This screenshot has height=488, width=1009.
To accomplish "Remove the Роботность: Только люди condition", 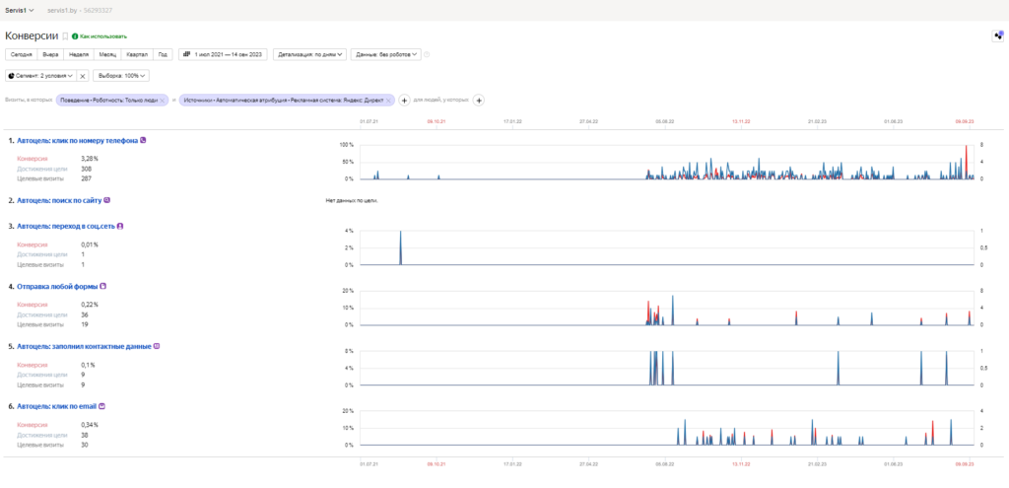I will [163, 101].
